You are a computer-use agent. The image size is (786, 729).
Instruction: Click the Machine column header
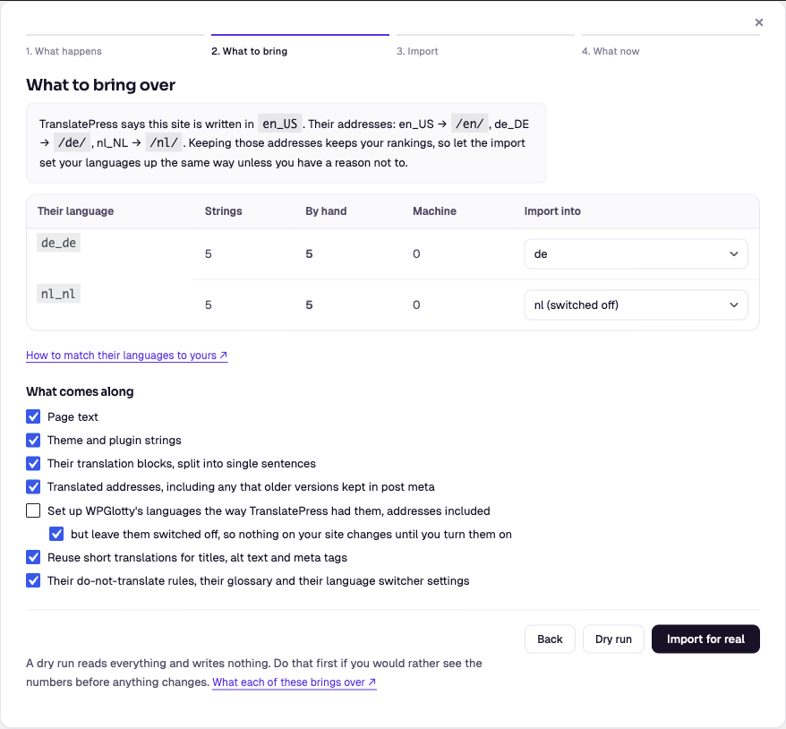click(434, 211)
